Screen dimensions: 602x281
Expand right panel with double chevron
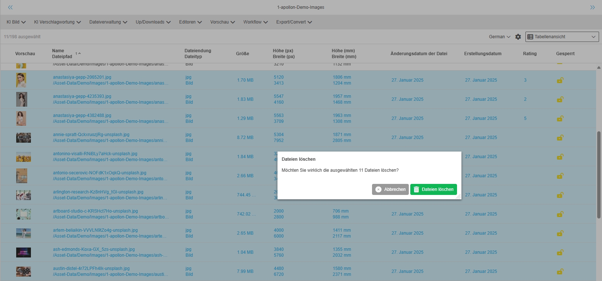pos(592,7)
